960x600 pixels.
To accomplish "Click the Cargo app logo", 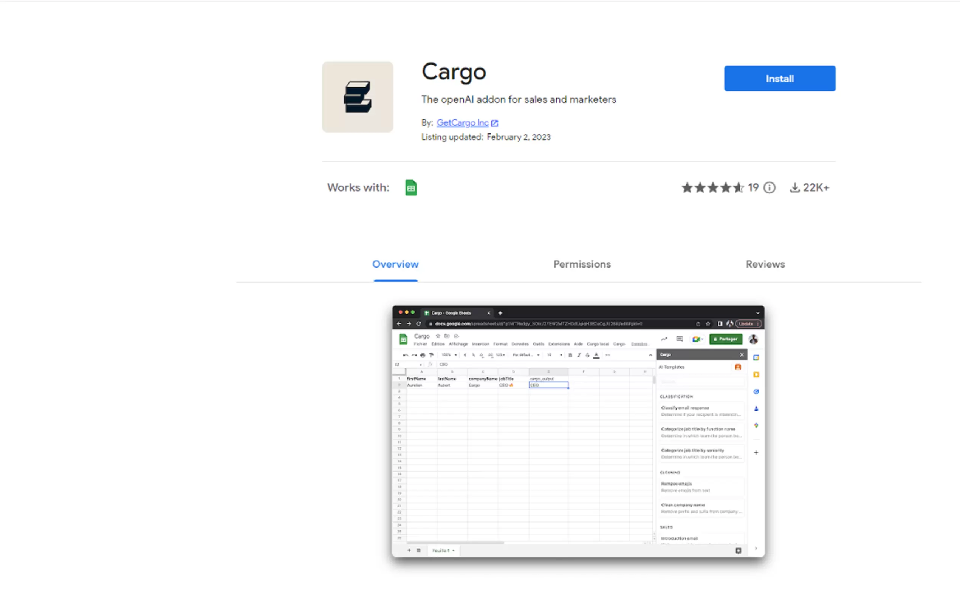I will point(358,97).
